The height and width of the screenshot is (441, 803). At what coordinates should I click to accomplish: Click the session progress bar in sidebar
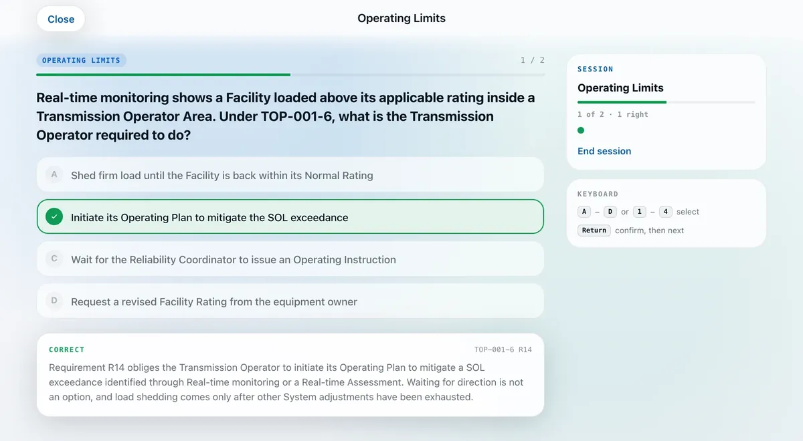pos(666,102)
